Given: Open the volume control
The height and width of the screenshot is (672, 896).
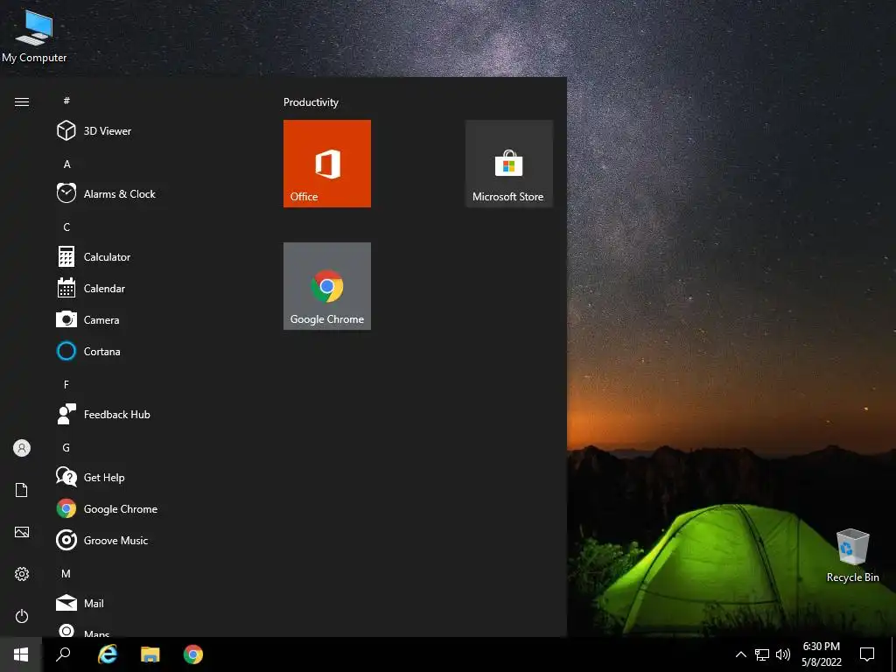Looking at the screenshot, I should point(783,654).
